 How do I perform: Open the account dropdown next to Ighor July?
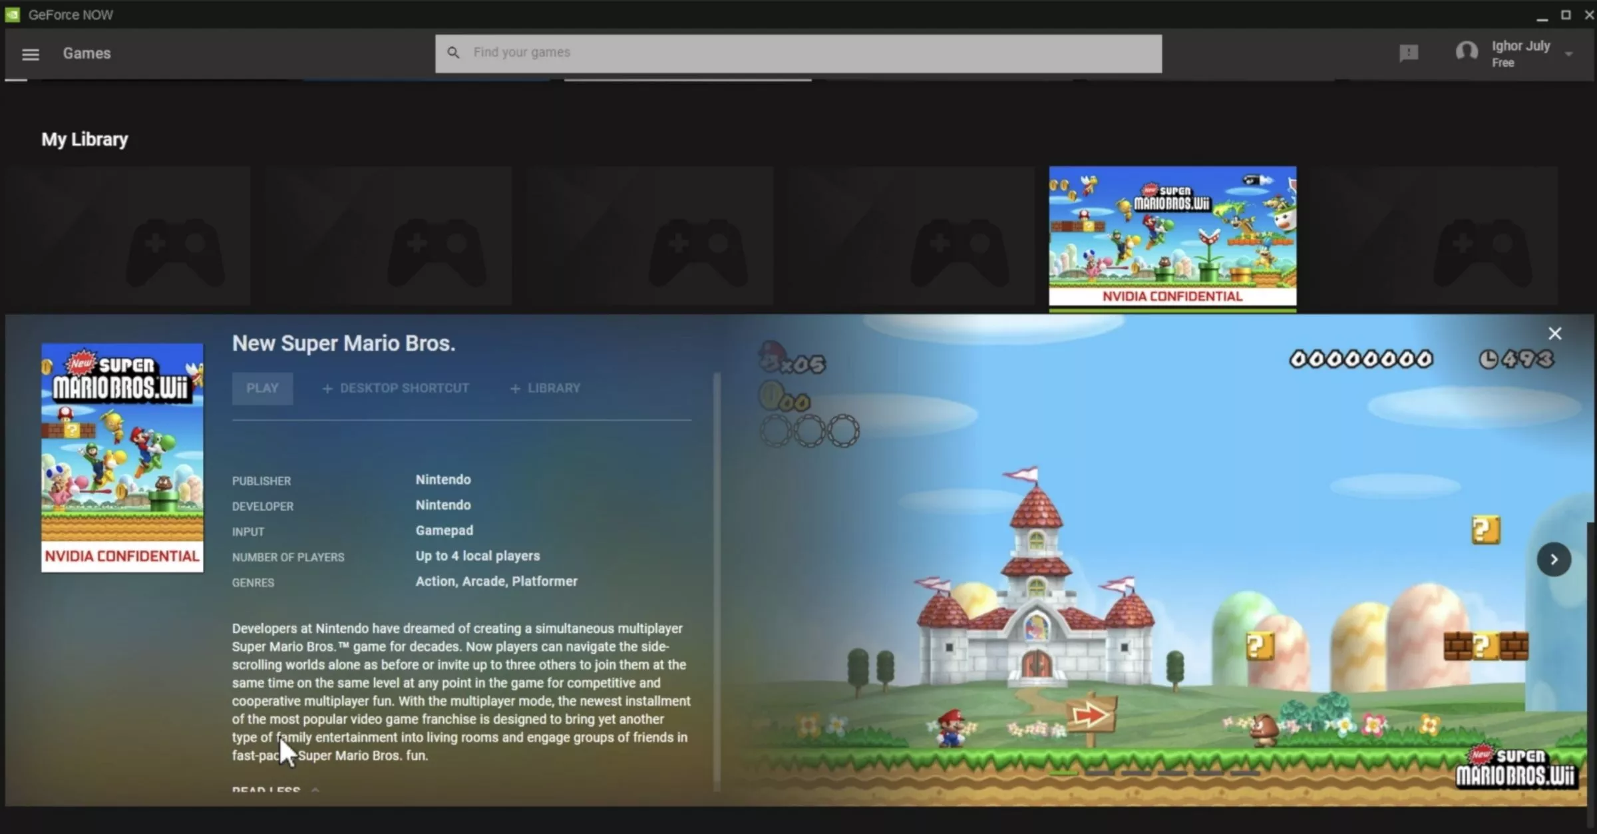(x=1568, y=53)
